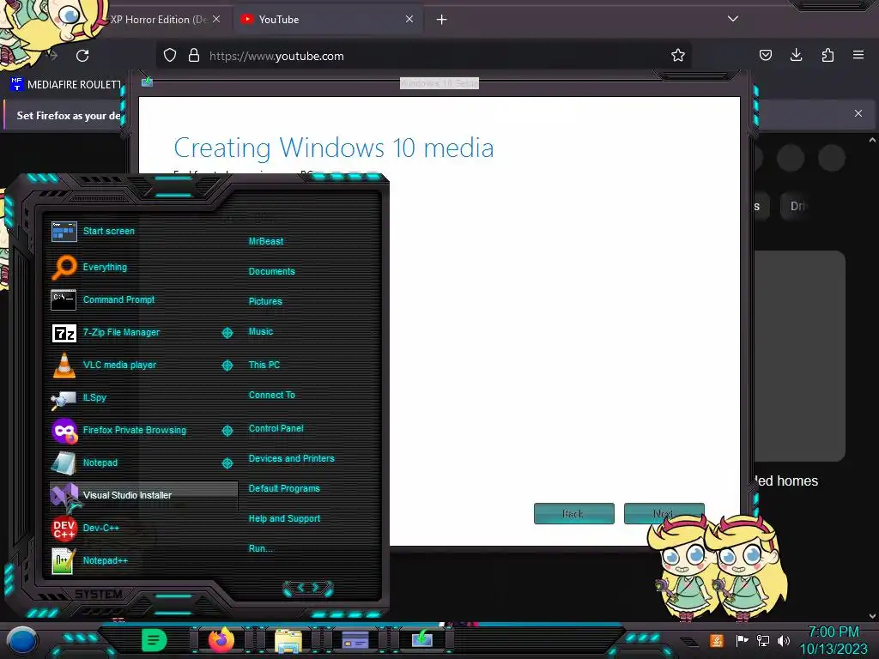Expand 7-Zip File Manager jump list arrow
The height and width of the screenshot is (659, 879).
pos(227,333)
